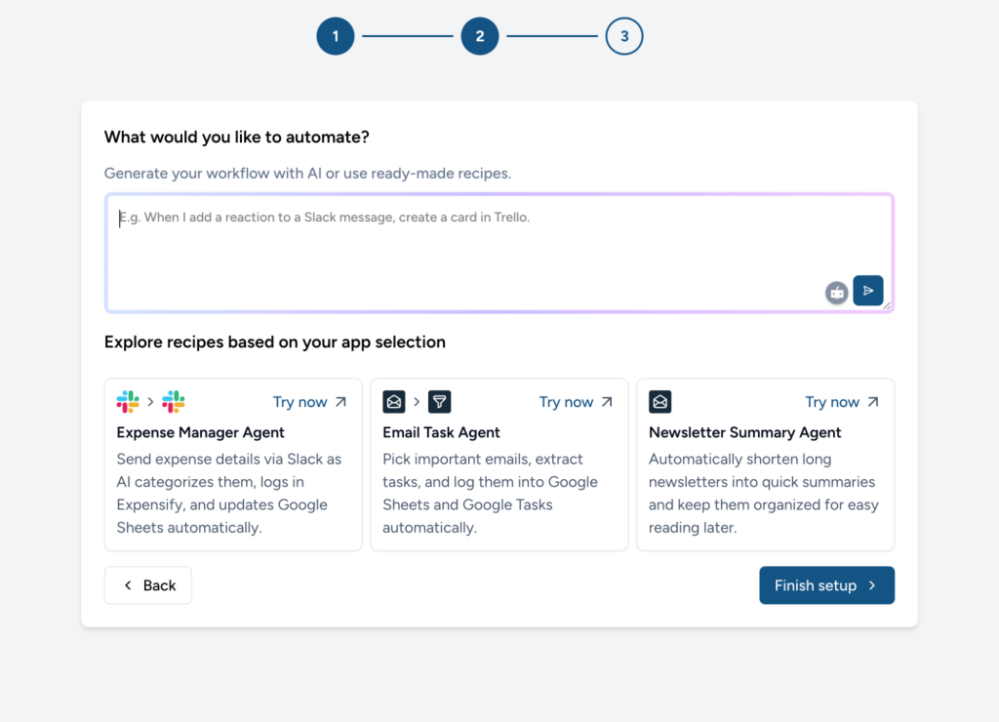Select the Expense Manager Agent recipe title
This screenshot has width=999, height=722.
pyautogui.click(x=201, y=432)
